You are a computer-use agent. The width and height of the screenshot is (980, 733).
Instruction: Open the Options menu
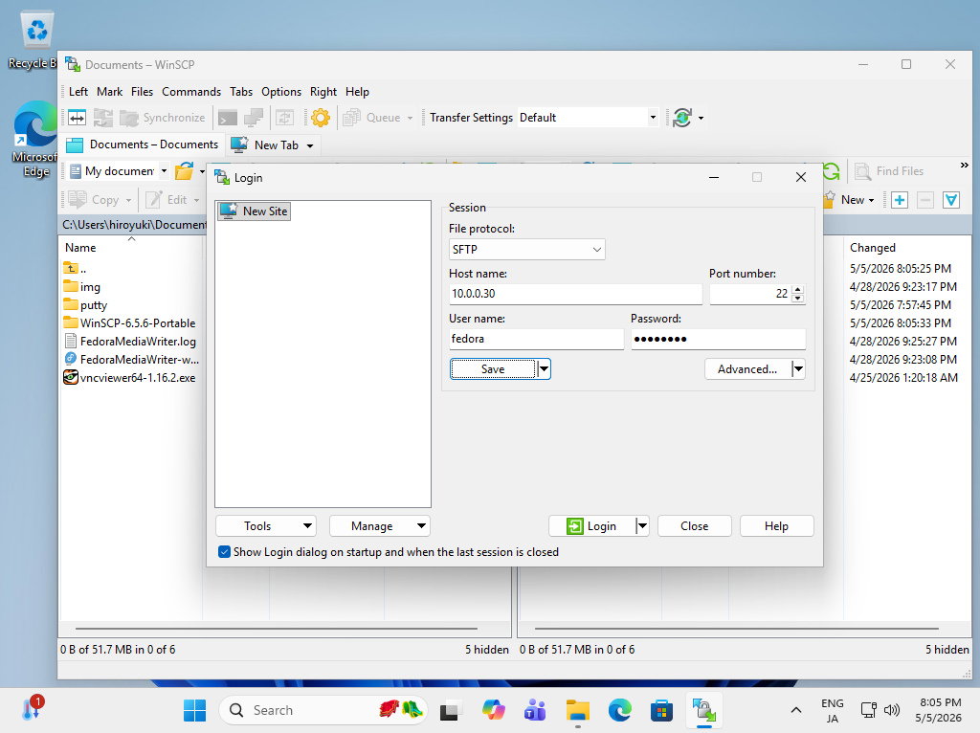point(281,92)
